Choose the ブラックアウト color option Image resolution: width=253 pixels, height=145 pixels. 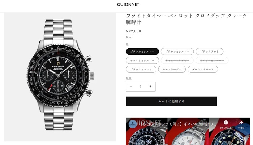[x=209, y=52]
